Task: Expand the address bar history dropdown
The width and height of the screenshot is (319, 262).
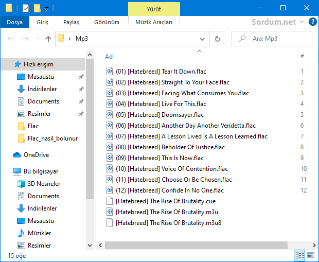Action: 202,39
